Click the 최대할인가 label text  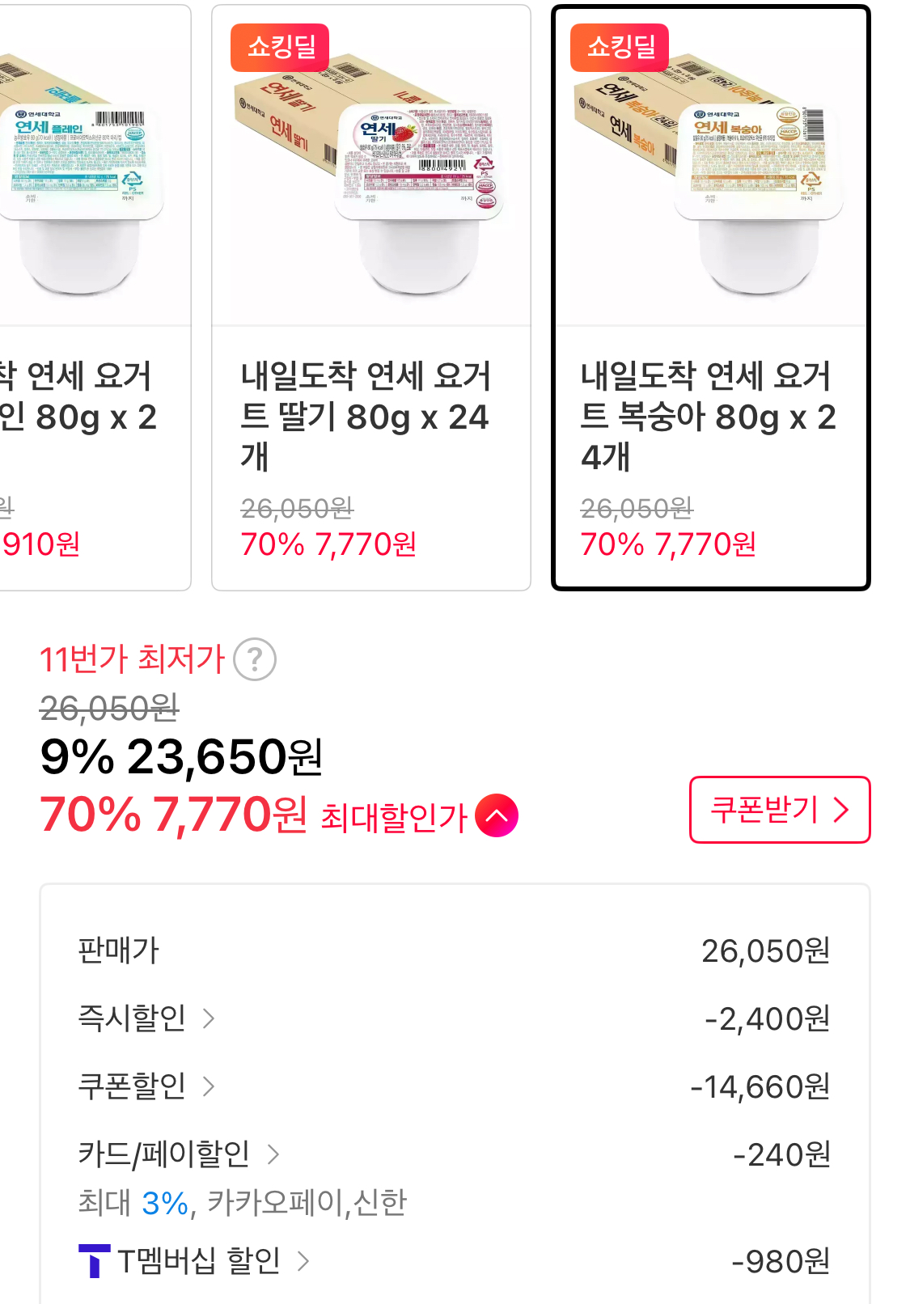point(394,818)
